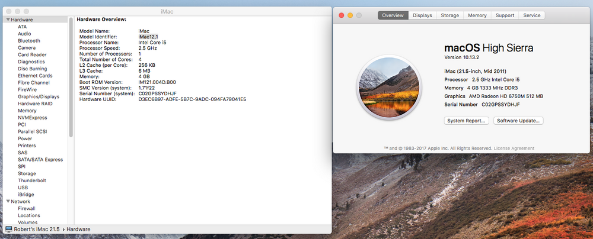
Task: Click Hardware in the bottom path bar
Action: [79, 229]
